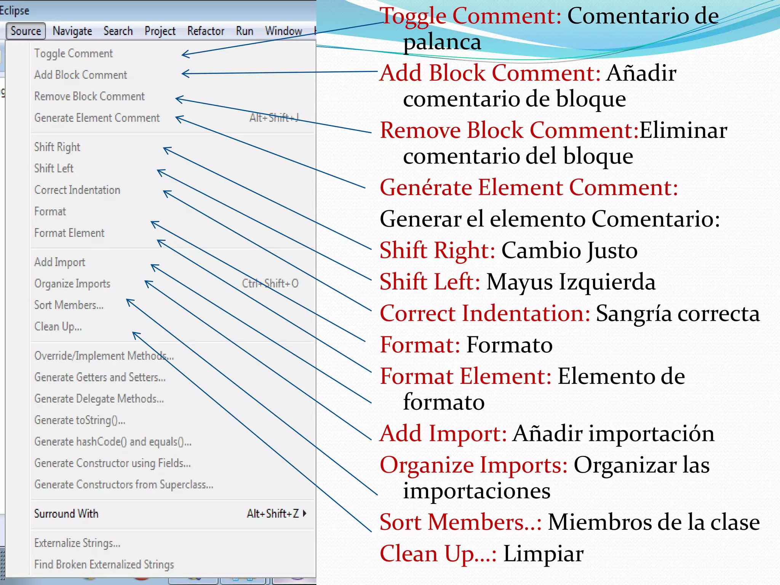
Task: Click the 'Remove Block Comment:' slide text
Action: [509, 130]
